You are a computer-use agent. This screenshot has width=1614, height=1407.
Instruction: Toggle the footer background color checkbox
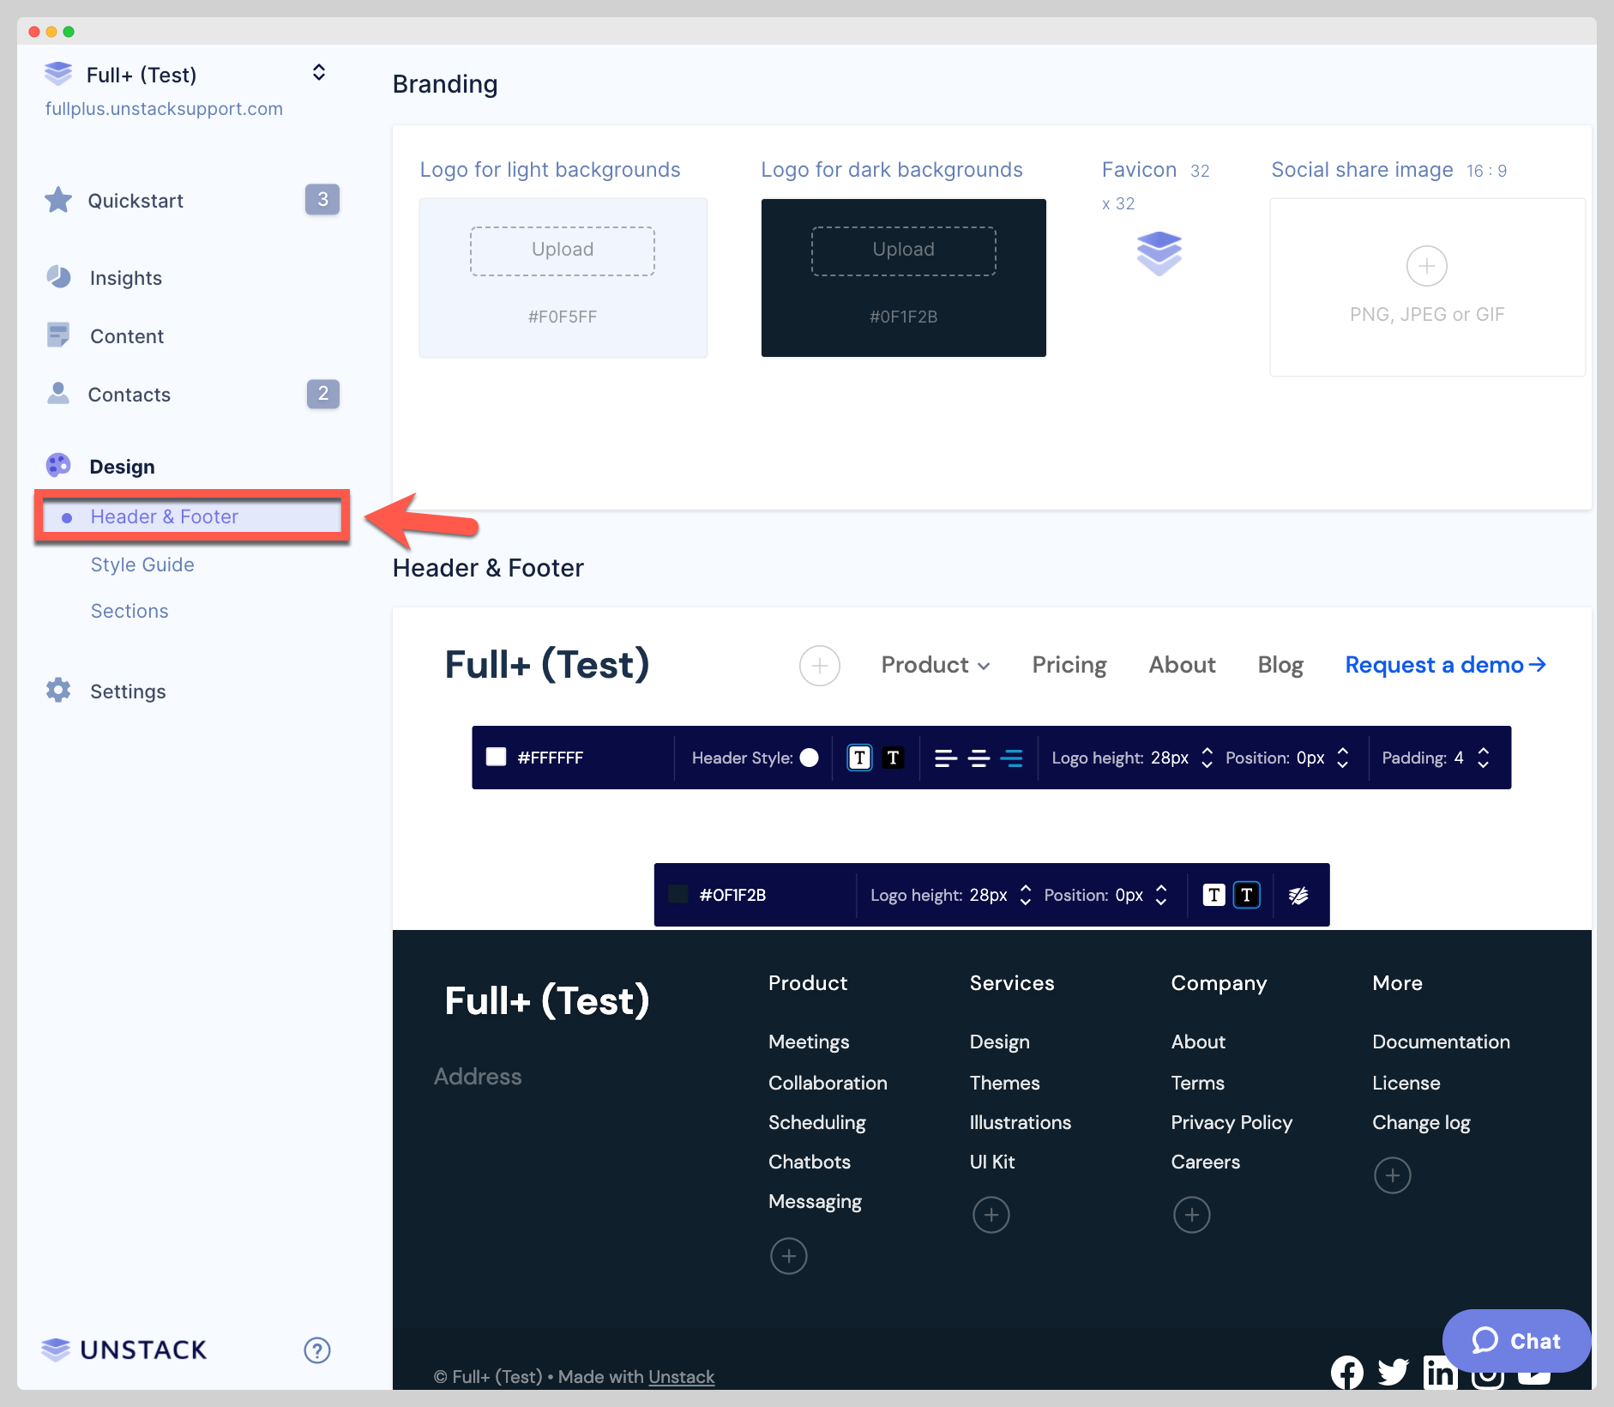(678, 895)
